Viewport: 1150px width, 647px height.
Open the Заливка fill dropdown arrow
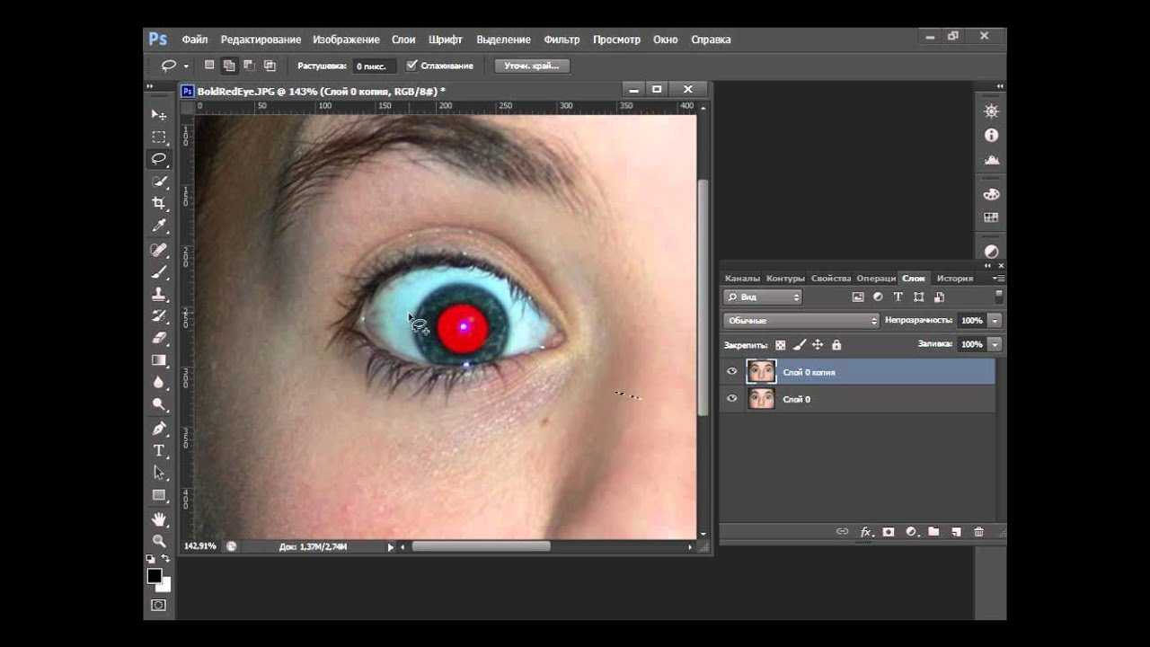(995, 344)
